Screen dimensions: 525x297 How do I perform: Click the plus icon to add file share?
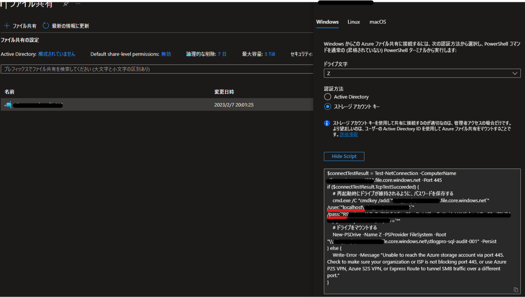coord(6,25)
